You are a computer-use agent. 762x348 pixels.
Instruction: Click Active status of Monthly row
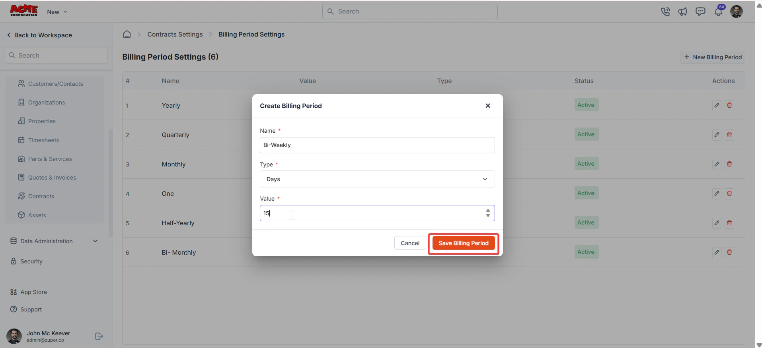coord(586,164)
